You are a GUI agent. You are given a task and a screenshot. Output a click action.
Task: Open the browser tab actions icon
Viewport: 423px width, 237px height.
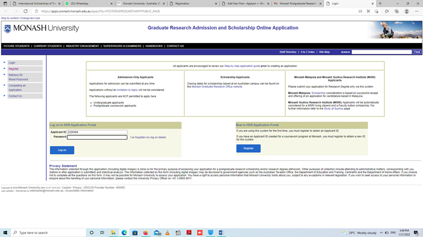5,3
